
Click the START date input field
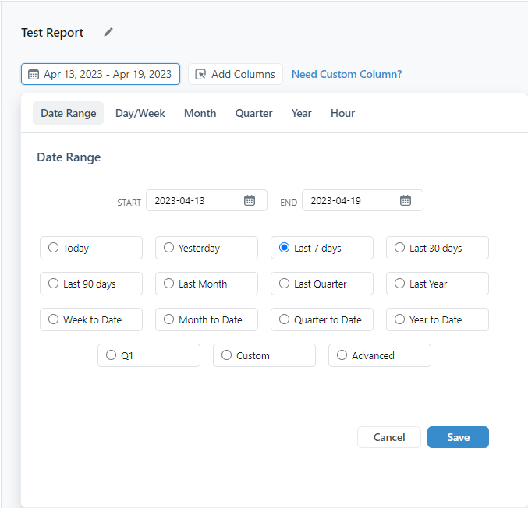(207, 200)
